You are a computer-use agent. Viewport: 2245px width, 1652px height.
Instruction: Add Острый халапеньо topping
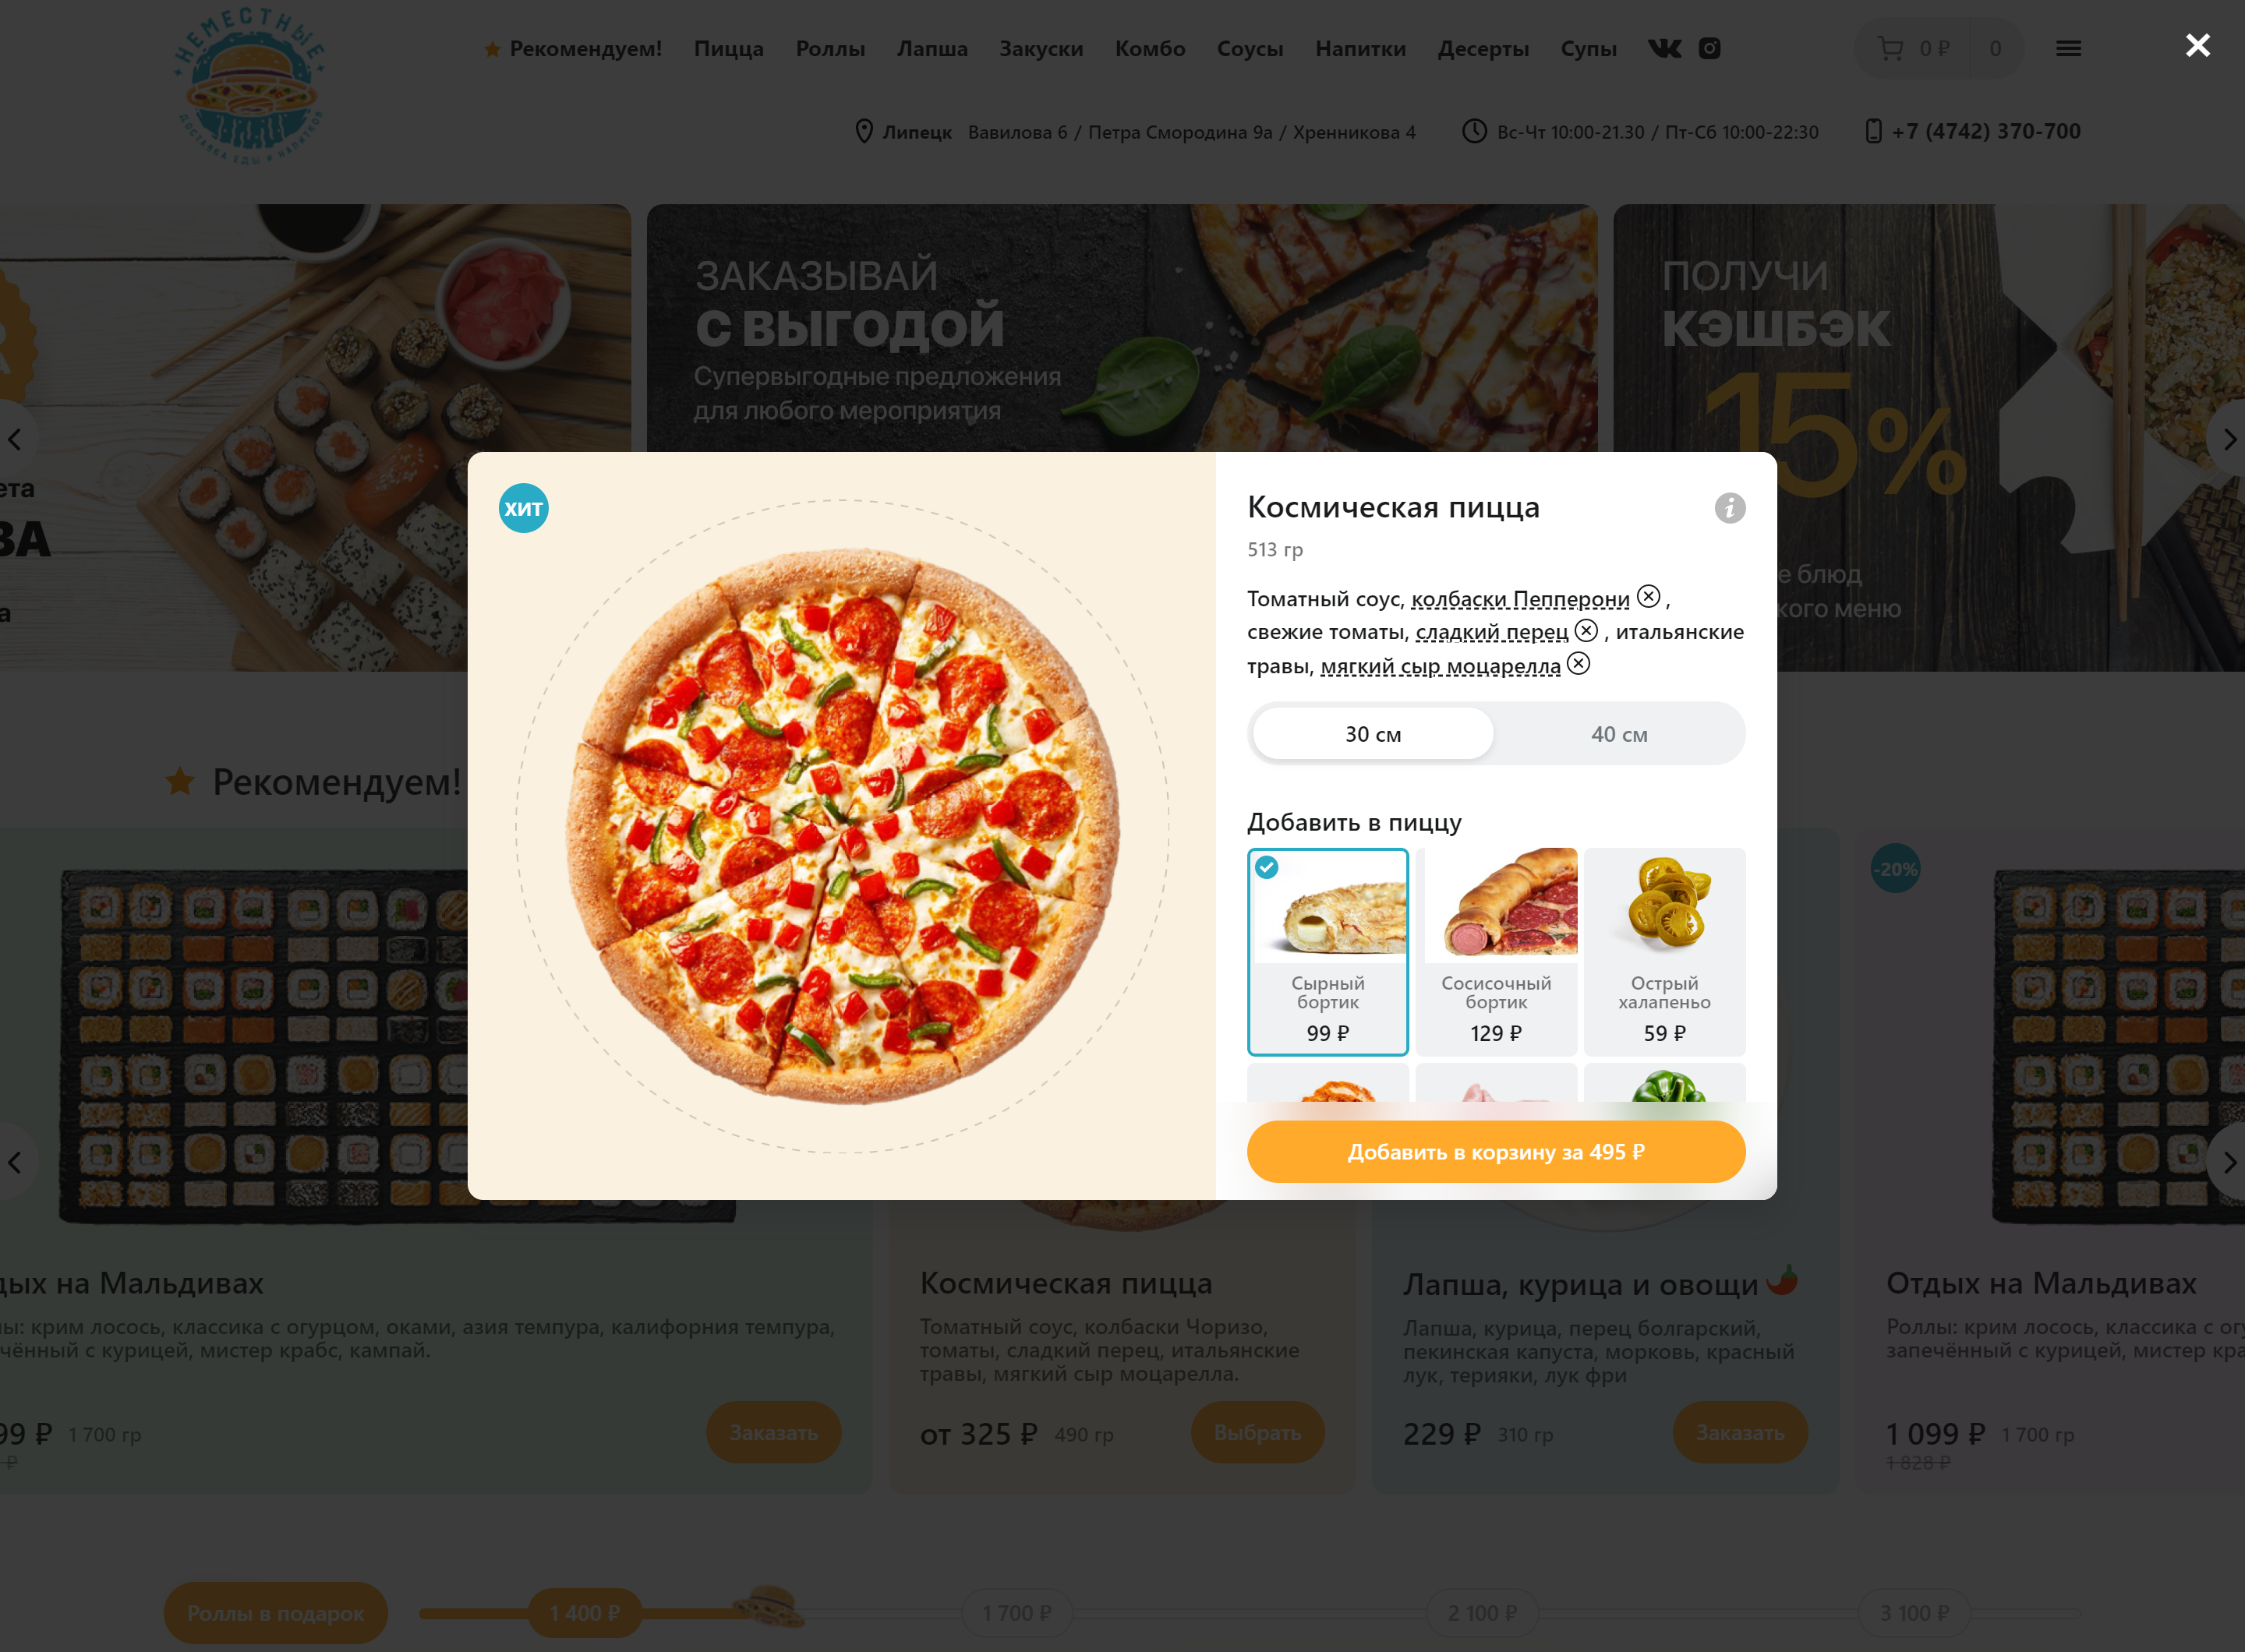pyautogui.click(x=1665, y=952)
